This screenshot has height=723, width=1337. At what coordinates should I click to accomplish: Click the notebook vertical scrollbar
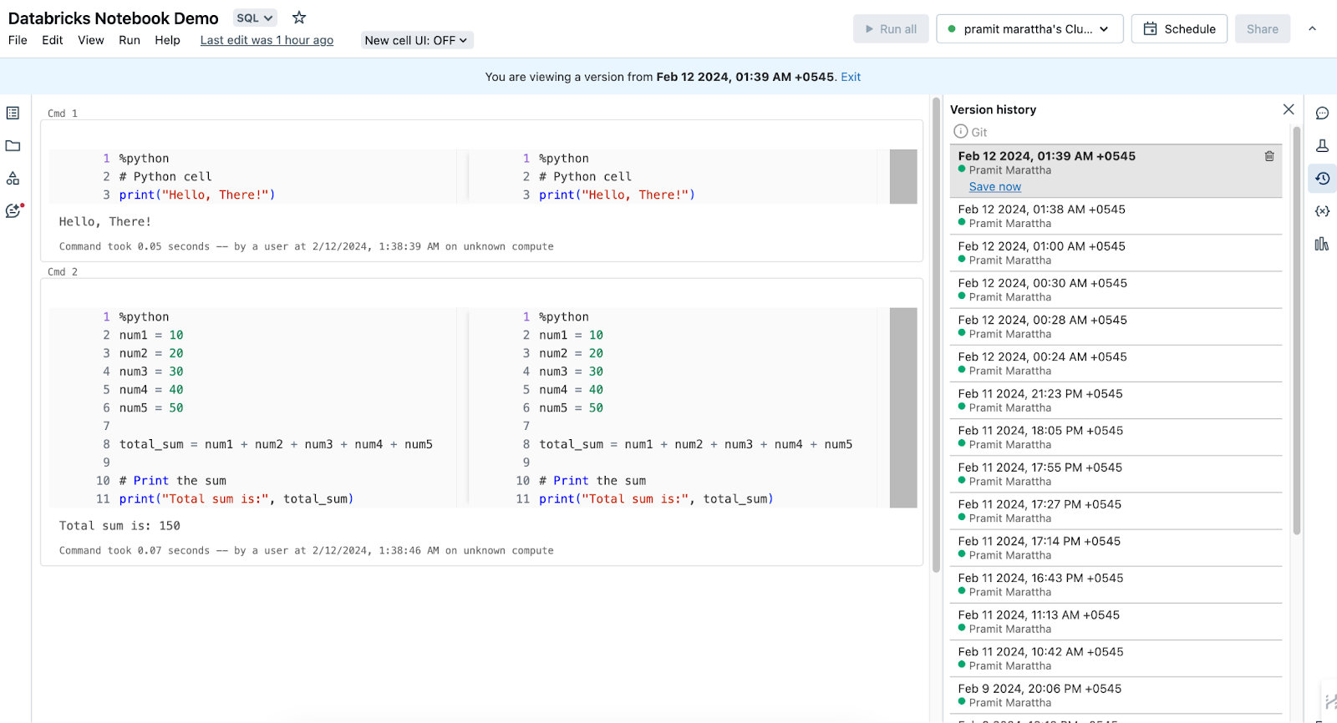point(936,334)
